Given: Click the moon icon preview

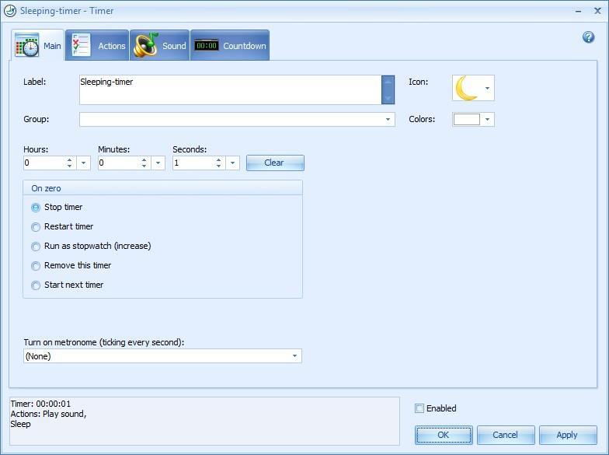Looking at the screenshot, I should click(466, 89).
